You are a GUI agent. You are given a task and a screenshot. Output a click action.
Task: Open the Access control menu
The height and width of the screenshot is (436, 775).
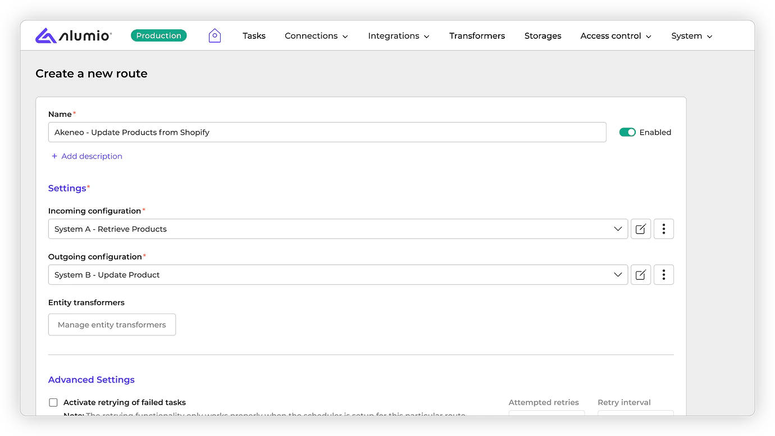(x=616, y=36)
